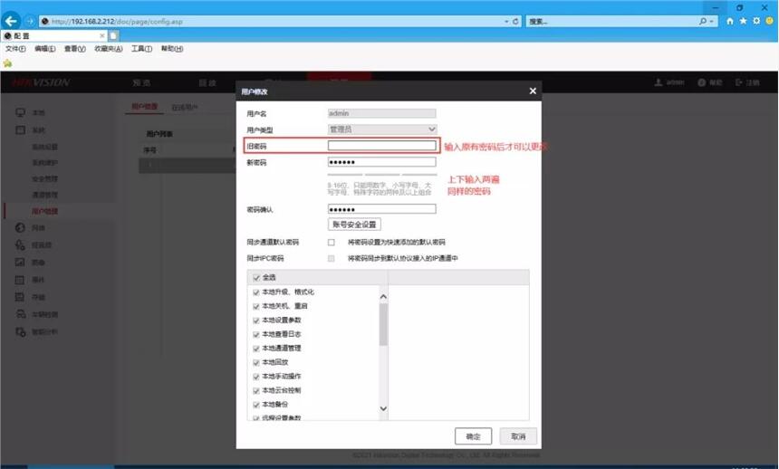This screenshot has width=779, height=469.
Task: Click the 账号安全设置 button
Action: tap(354, 225)
